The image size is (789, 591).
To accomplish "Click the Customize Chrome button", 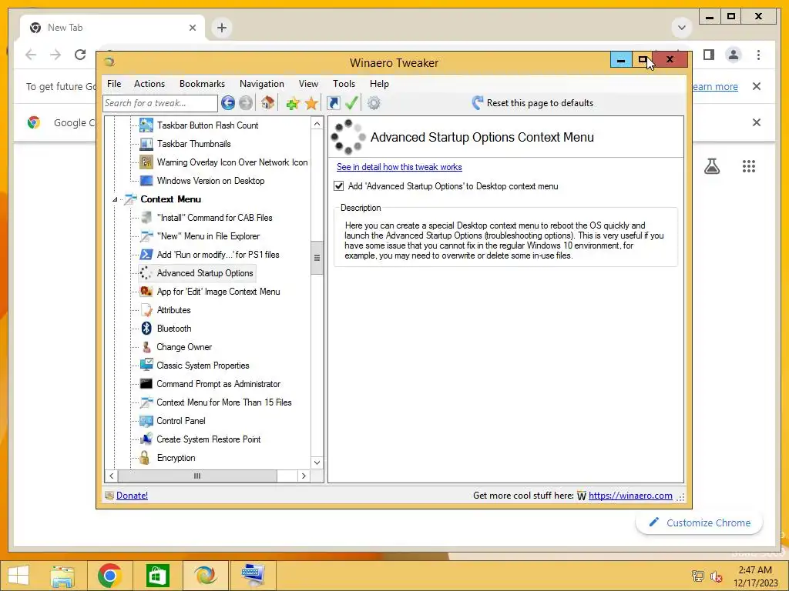I will click(699, 523).
